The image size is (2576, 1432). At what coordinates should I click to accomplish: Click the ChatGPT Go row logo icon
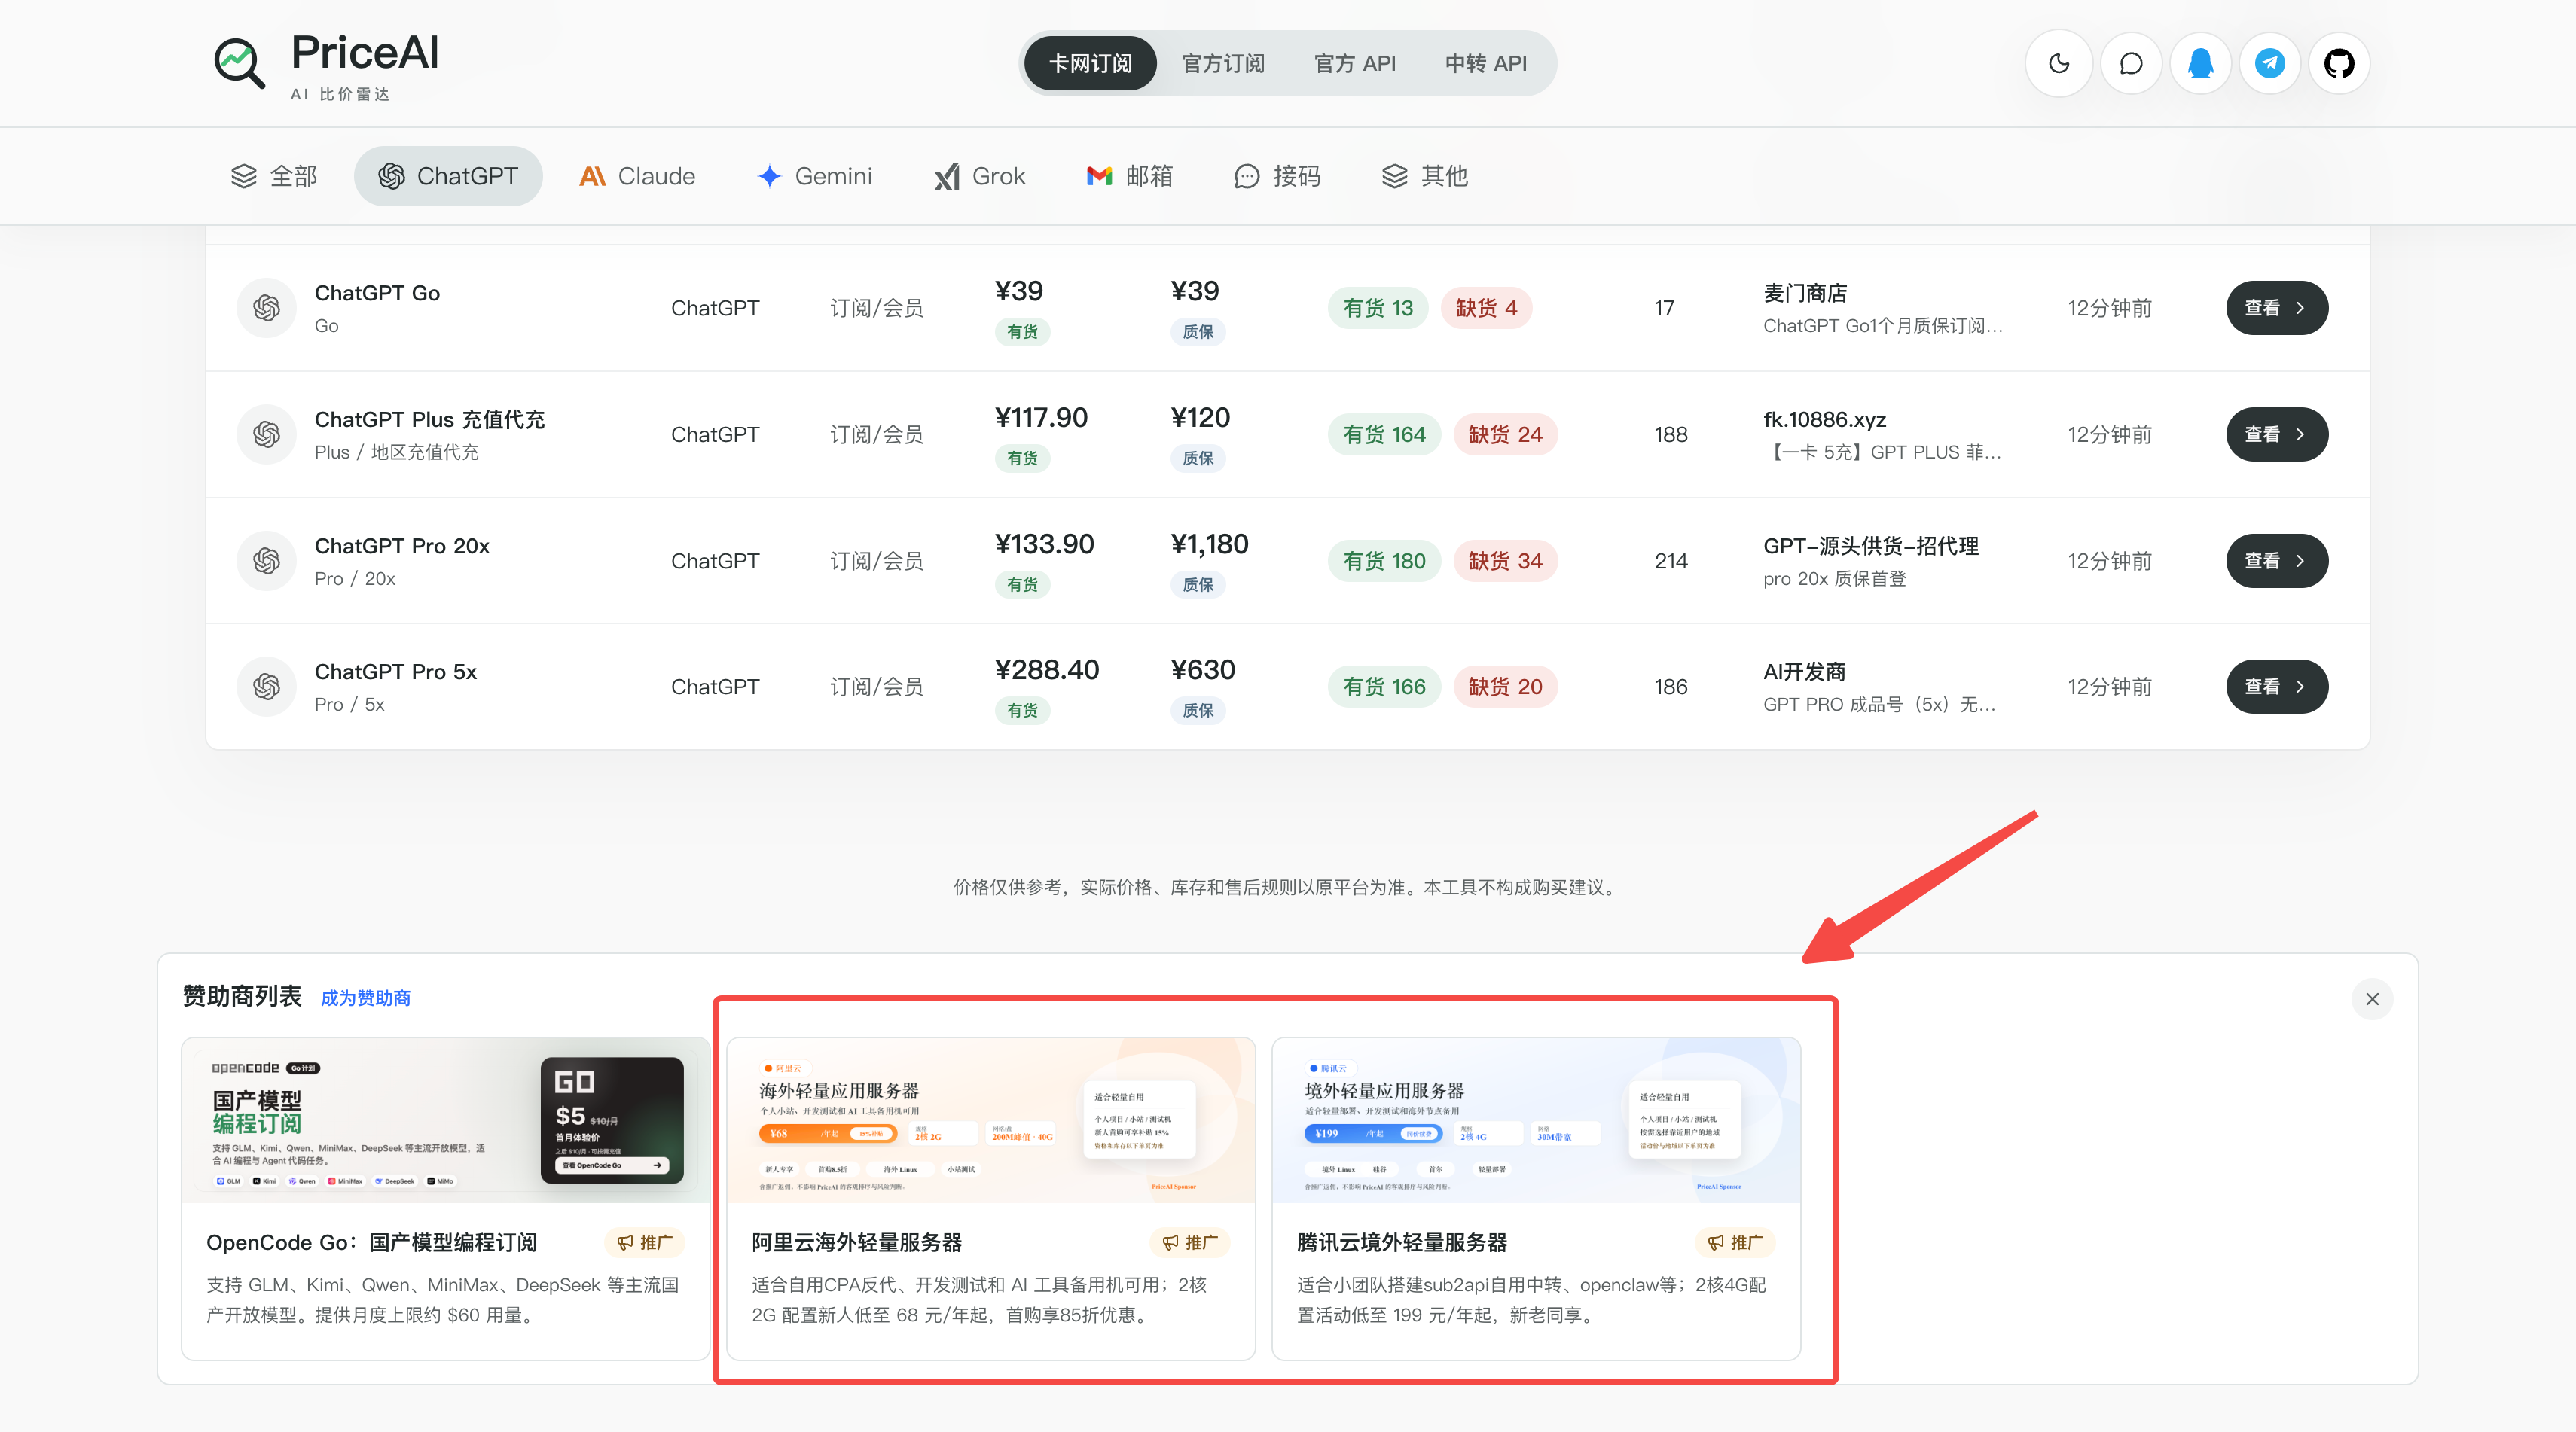(x=266, y=308)
